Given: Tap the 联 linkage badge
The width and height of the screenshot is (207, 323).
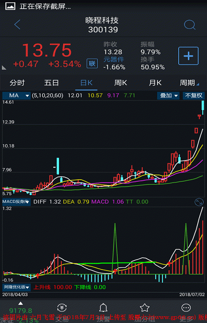Looking at the screenshot, I should (x=92, y=63).
